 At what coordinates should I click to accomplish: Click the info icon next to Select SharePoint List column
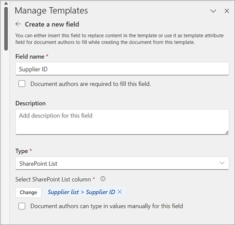[x=103, y=179]
